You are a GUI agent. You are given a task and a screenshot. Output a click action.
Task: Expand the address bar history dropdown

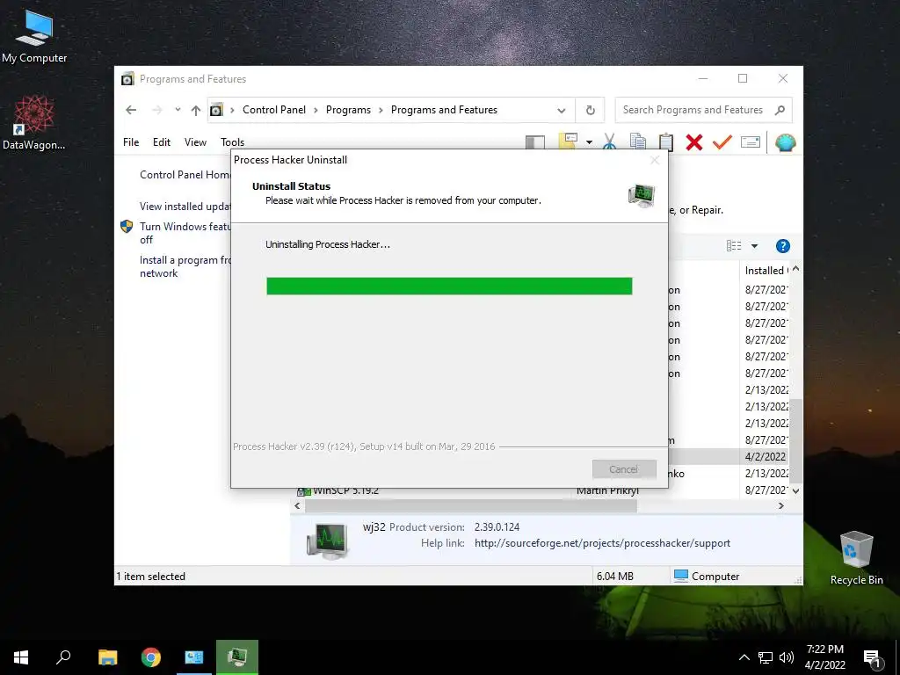(x=562, y=110)
